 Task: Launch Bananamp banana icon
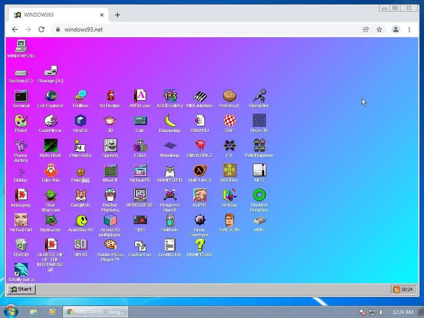(170, 121)
